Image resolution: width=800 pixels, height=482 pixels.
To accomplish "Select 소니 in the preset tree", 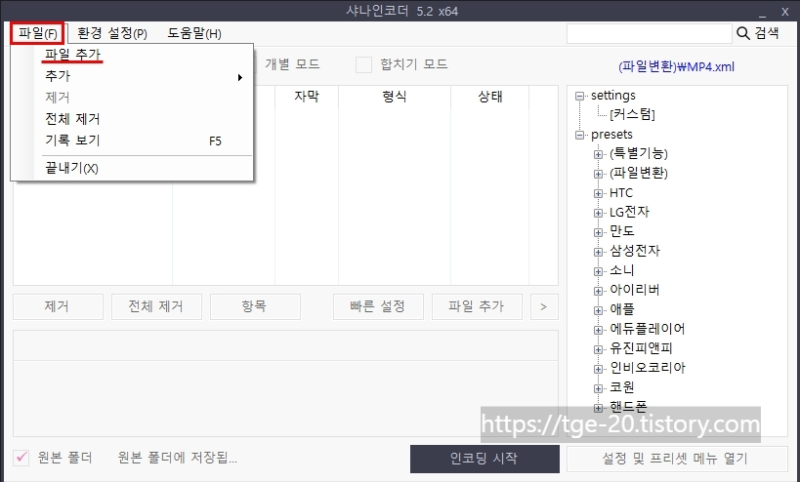I will pos(622,270).
